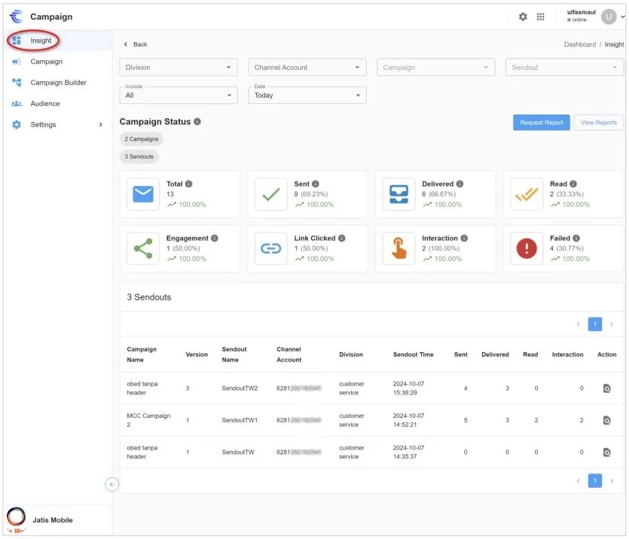Click the info icon beside Campaign Status
Screen dimensions: 629x539
(197, 122)
